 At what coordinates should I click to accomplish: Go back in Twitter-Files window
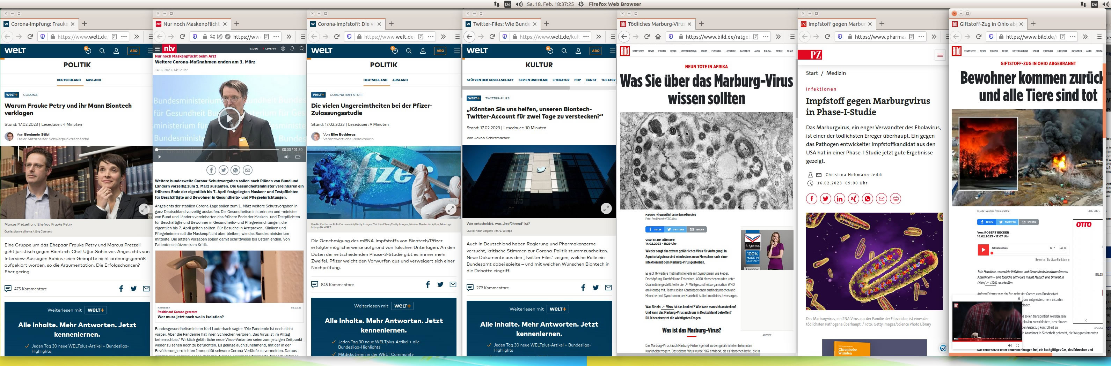click(x=469, y=37)
